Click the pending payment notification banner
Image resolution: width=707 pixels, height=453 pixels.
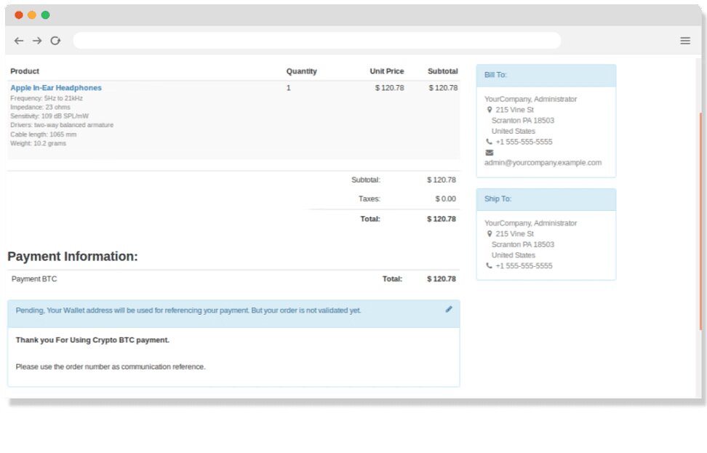pos(218,310)
